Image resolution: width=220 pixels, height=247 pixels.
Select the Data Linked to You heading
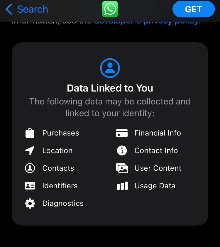coord(110,88)
